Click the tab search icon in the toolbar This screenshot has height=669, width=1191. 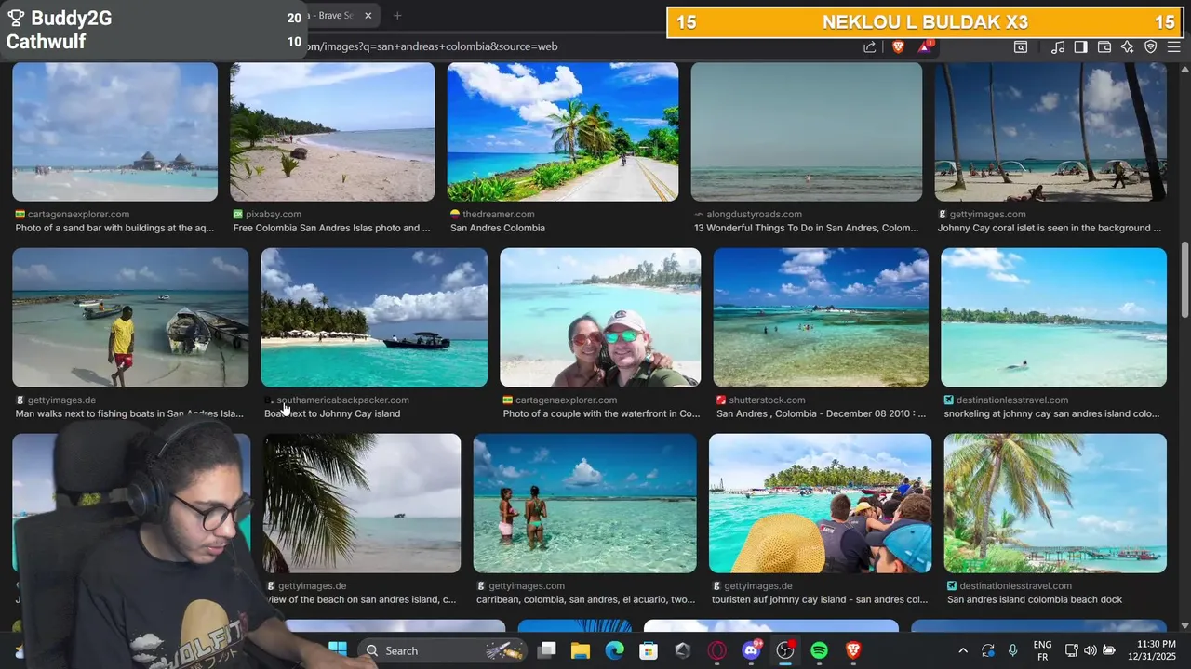[1021, 46]
